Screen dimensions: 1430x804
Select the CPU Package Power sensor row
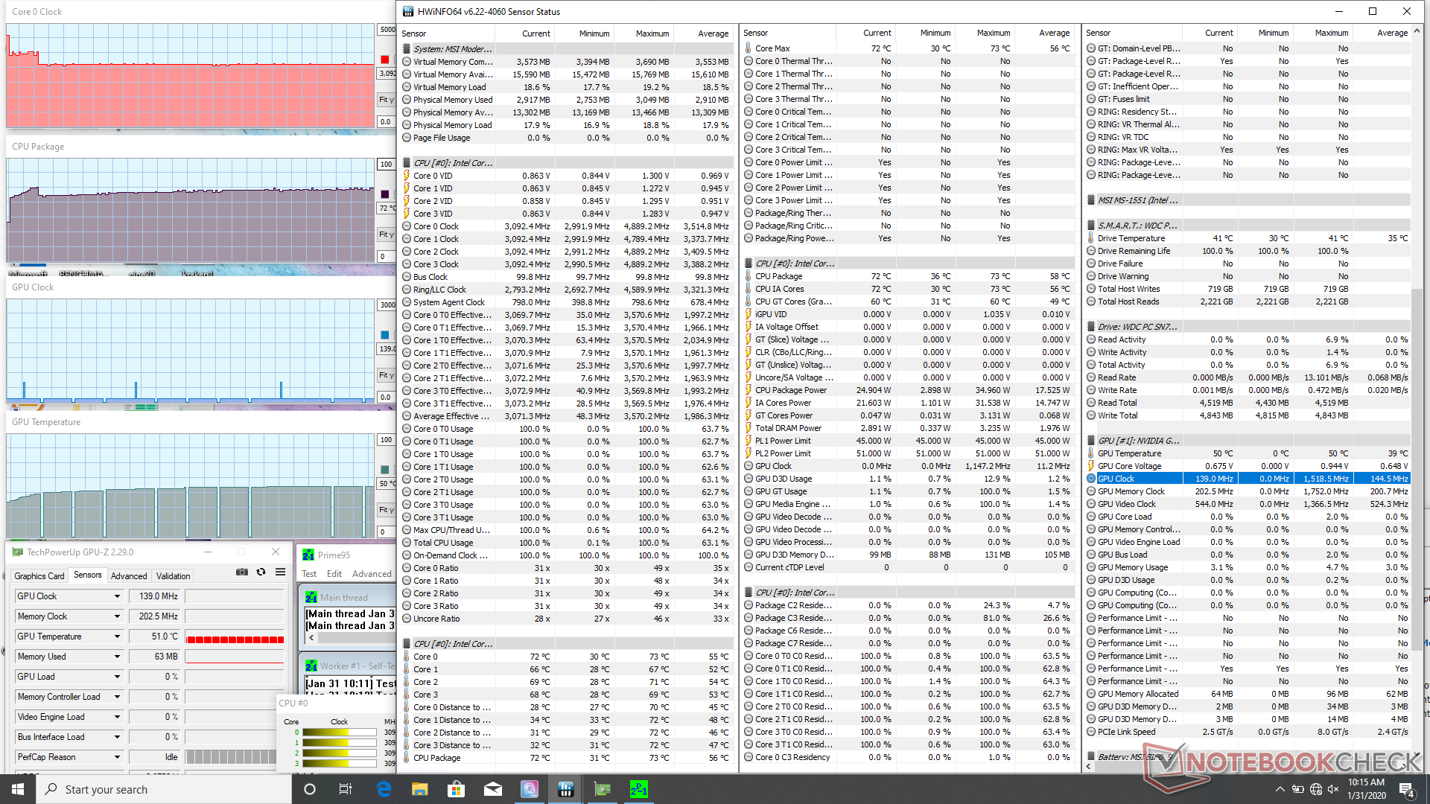click(907, 390)
